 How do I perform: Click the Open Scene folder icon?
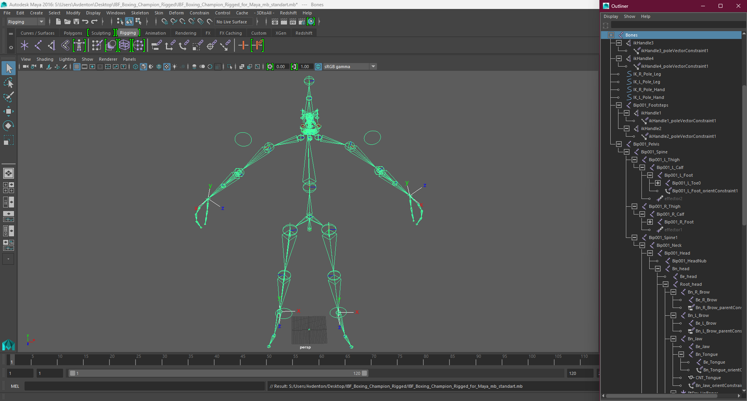pyautogui.click(x=67, y=22)
